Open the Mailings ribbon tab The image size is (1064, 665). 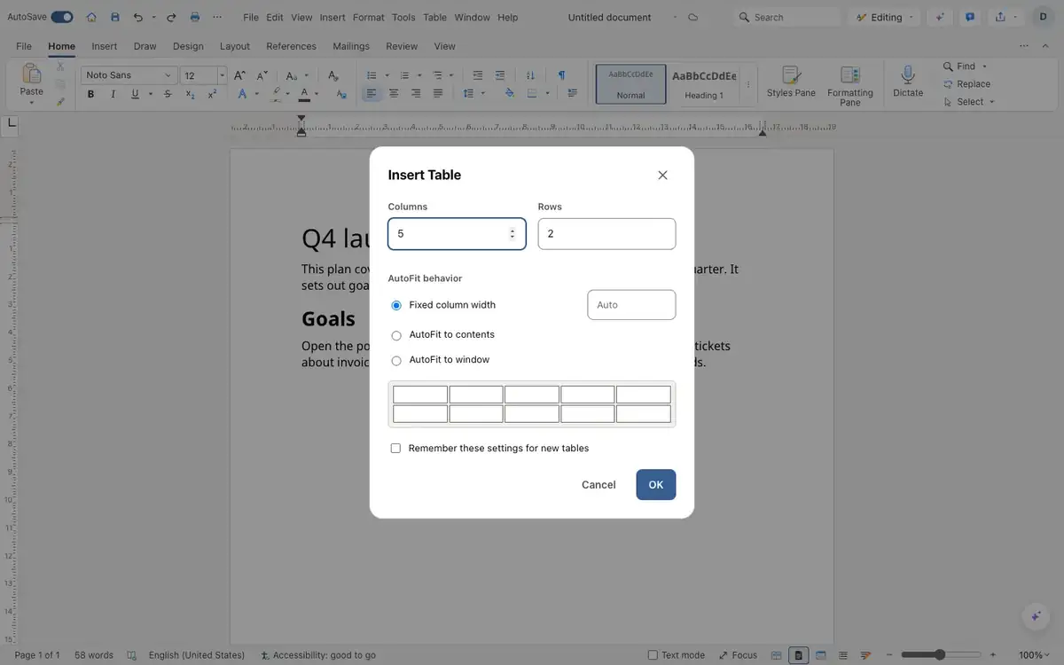coord(351,46)
